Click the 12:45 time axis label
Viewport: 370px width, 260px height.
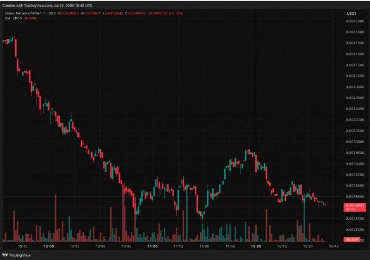(x=23, y=247)
